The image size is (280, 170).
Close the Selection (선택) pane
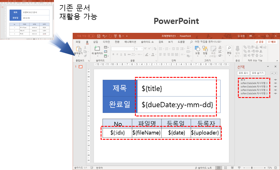[275, 67]
